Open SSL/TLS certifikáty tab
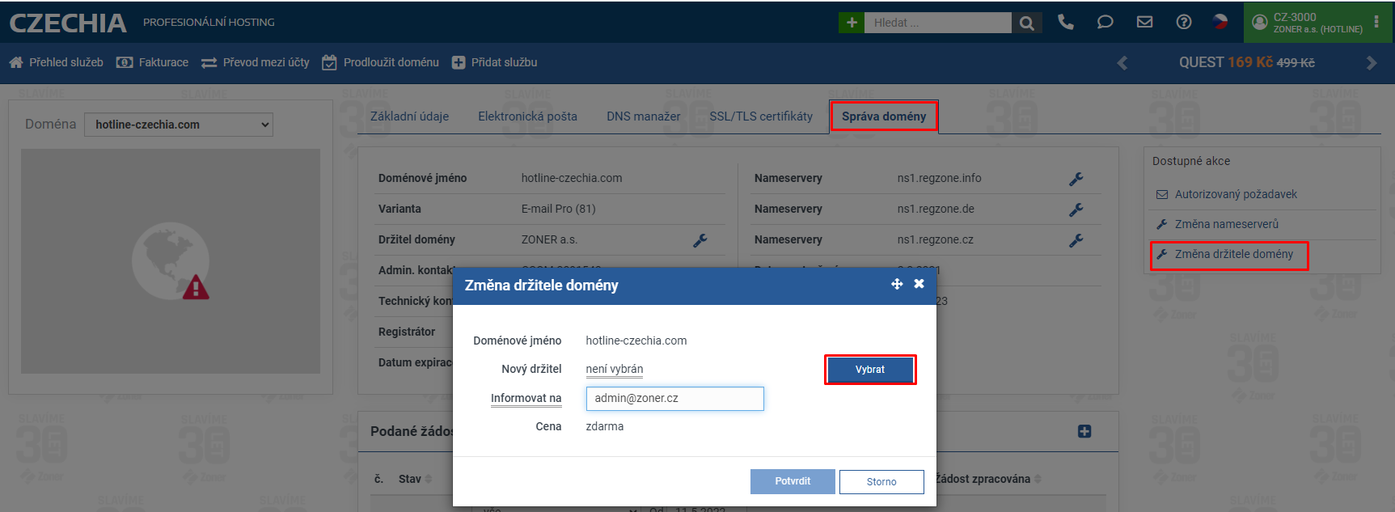1395x512 pixels. pos(761,116)
